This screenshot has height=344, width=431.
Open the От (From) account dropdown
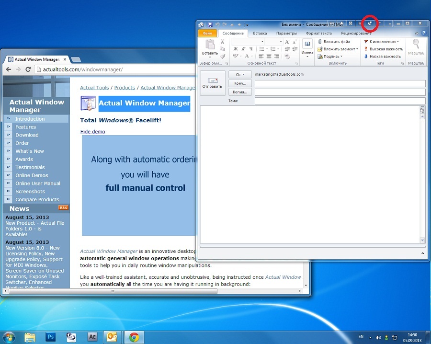pos(240,75)
